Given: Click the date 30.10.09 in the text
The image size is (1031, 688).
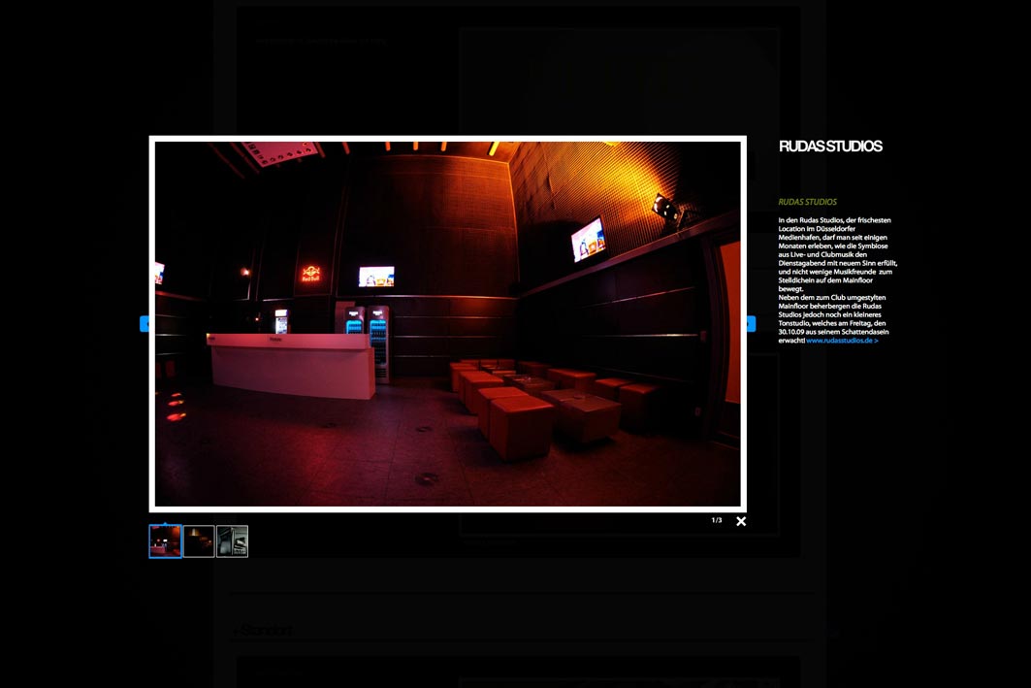Looking at the screenshot, I should coord(789,330).
